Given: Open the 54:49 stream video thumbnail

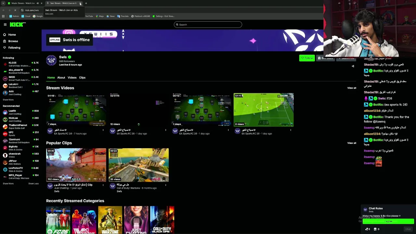Looking at the screenshot, I should coord(76,110).
